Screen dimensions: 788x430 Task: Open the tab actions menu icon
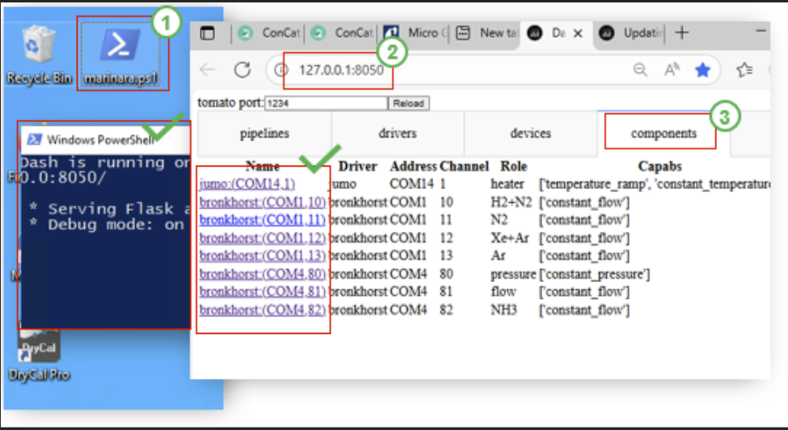pos(209,33)
